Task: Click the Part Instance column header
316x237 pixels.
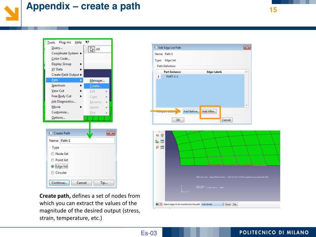Action: [172, 72]
